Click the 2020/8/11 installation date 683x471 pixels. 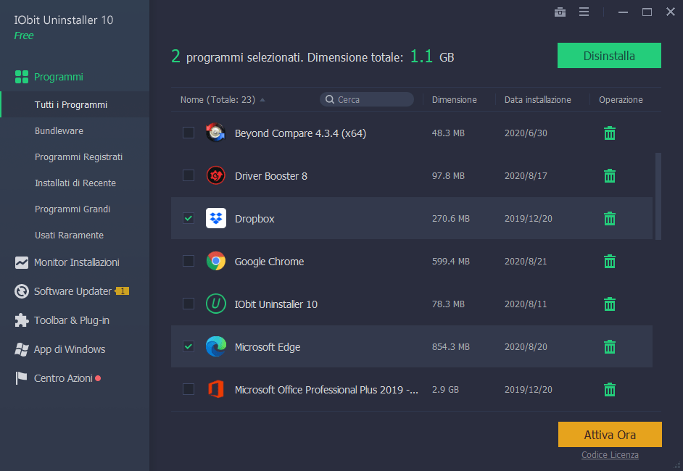(x=526, y=304)
